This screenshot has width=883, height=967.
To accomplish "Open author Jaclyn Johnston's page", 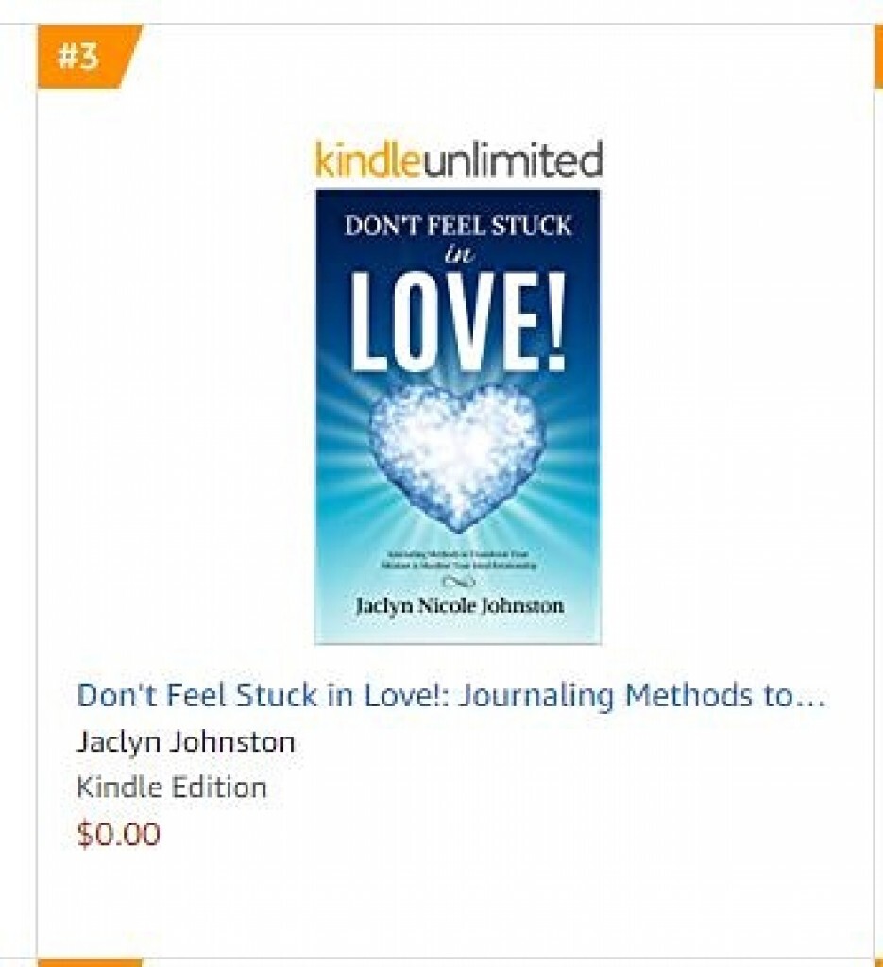I will [x=186, y=741].
